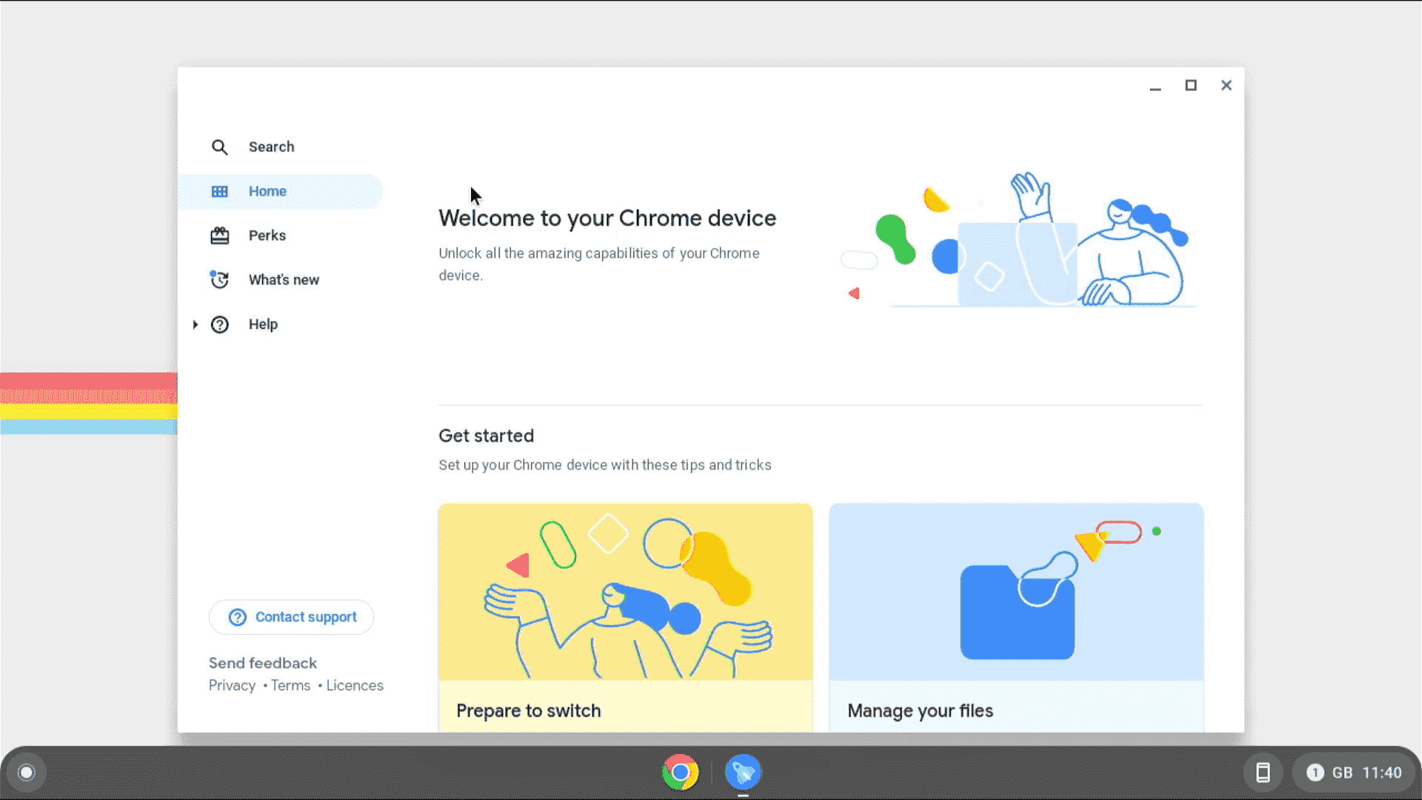
Task: Click the notification count badge
Action: click(1315, 773)
